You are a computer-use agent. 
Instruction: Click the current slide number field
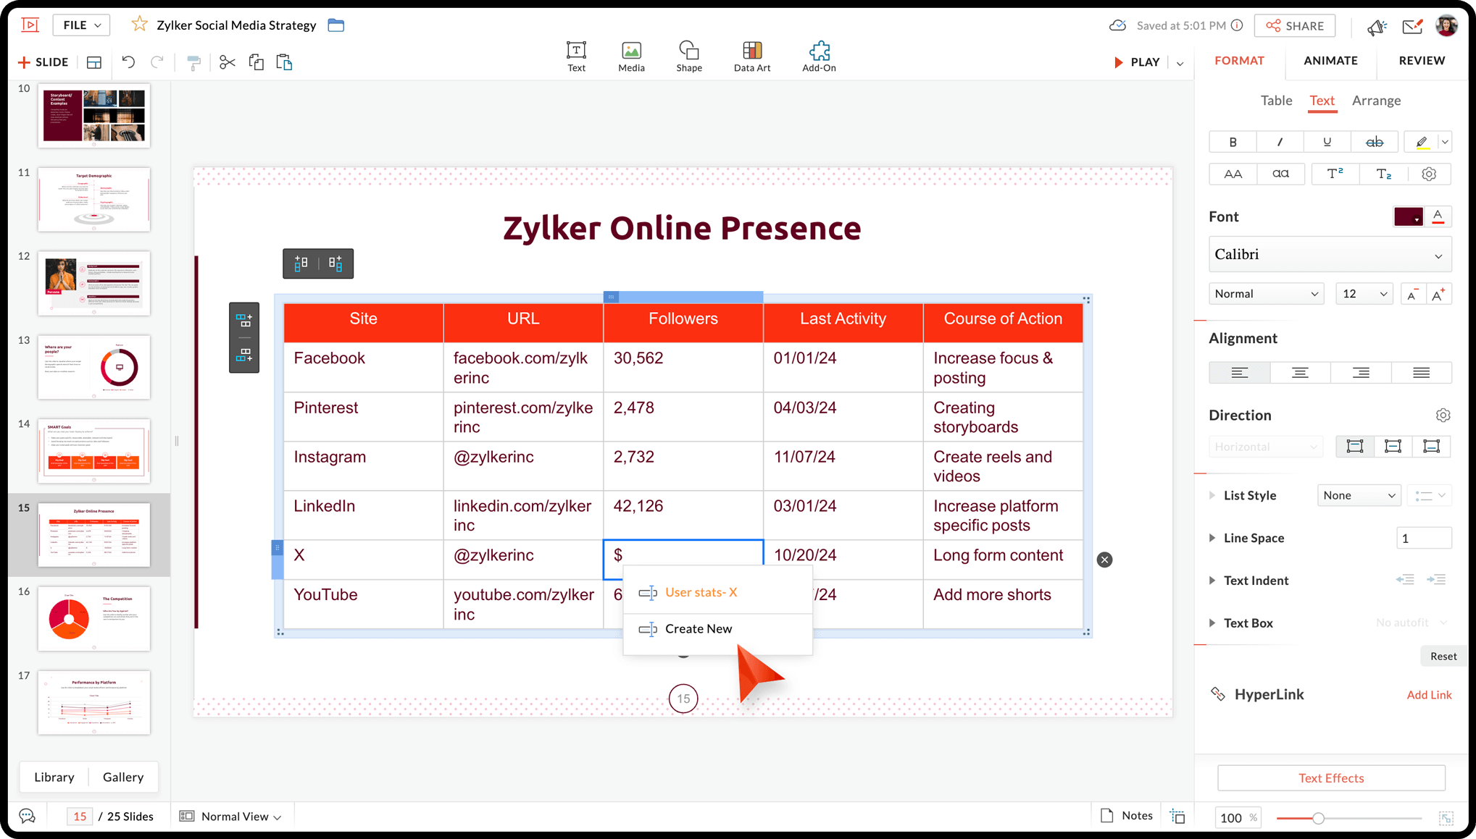(x=80, y=817)
